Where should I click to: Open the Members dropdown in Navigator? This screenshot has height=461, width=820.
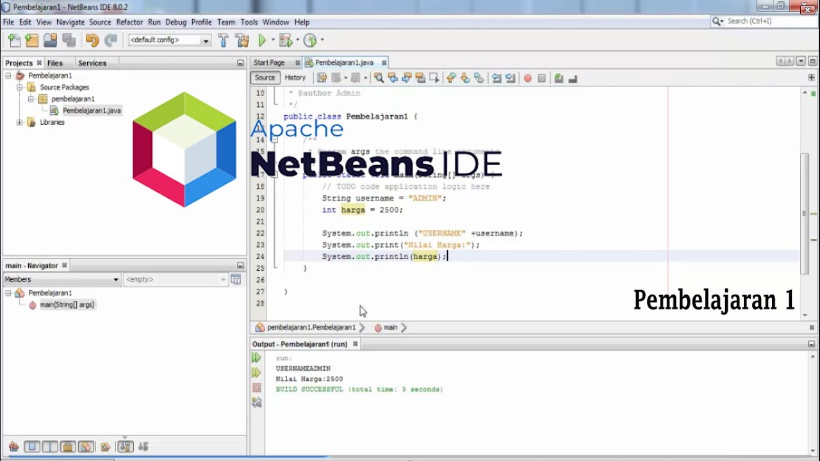61,279
